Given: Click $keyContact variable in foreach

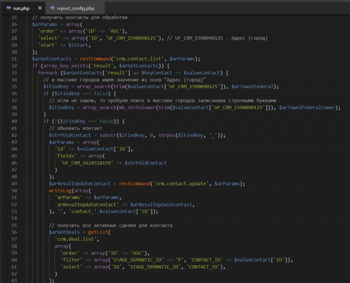Looking at the screenshot, I should 157,73.
